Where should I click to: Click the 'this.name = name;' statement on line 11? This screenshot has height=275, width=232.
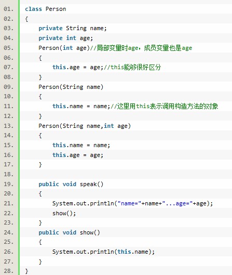click(81, 106)
